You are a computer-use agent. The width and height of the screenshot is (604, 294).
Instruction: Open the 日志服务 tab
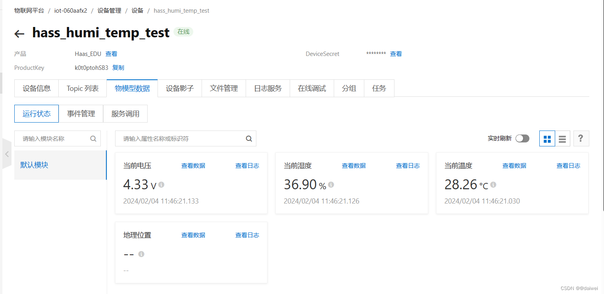coord(268,88)
